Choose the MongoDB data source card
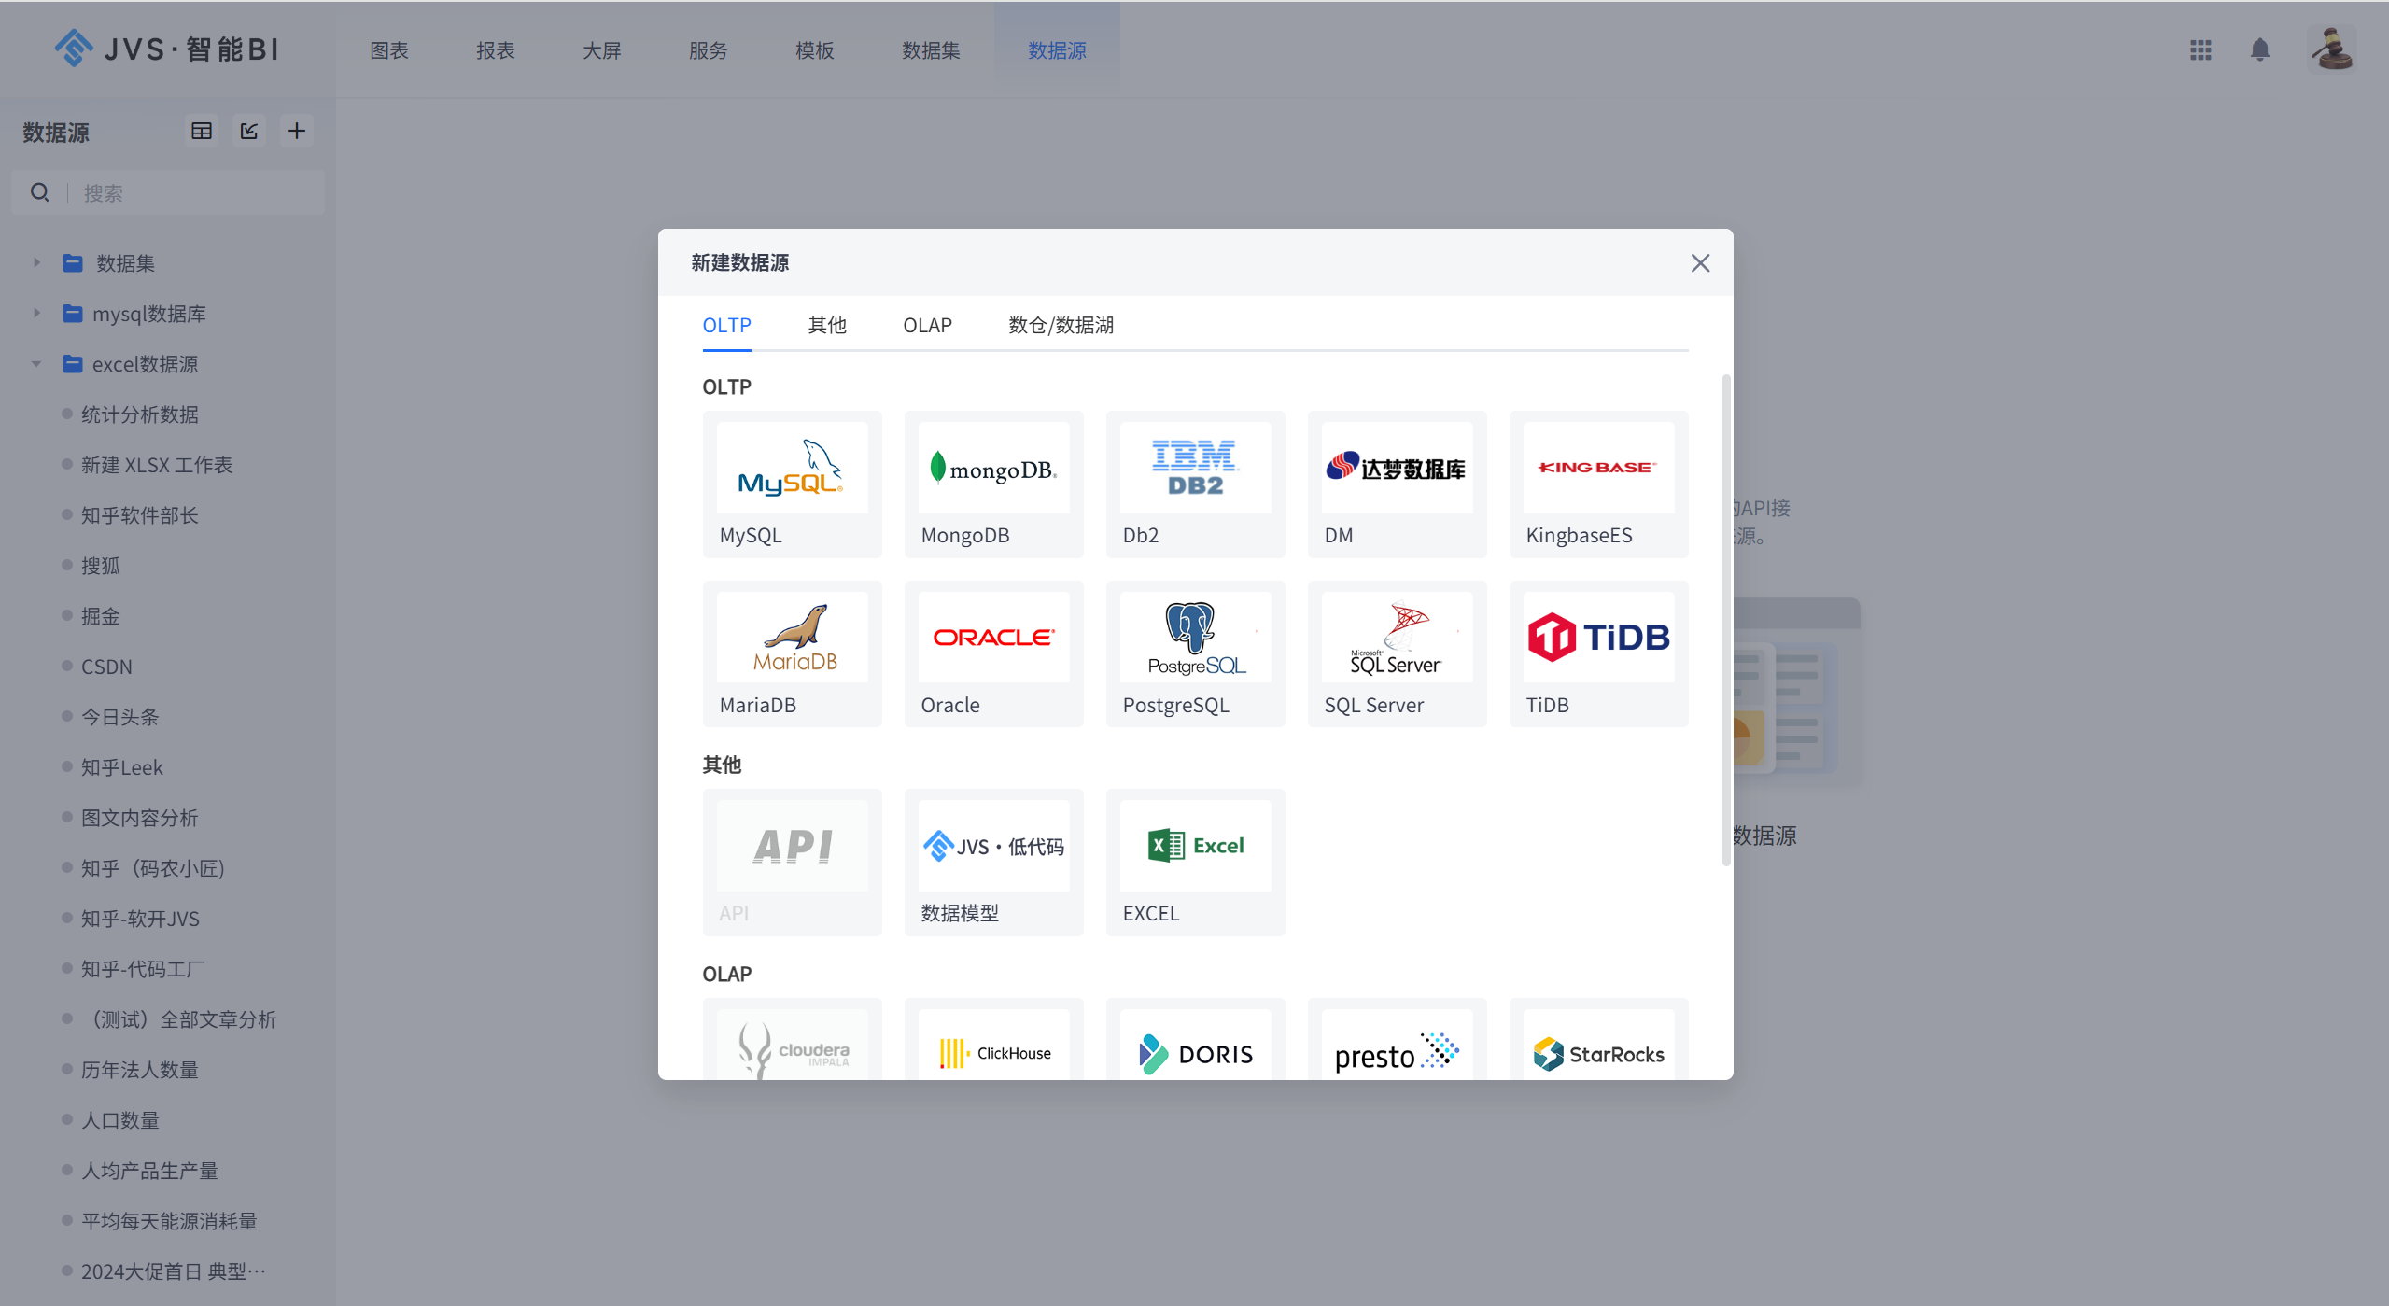 (993, 484)
